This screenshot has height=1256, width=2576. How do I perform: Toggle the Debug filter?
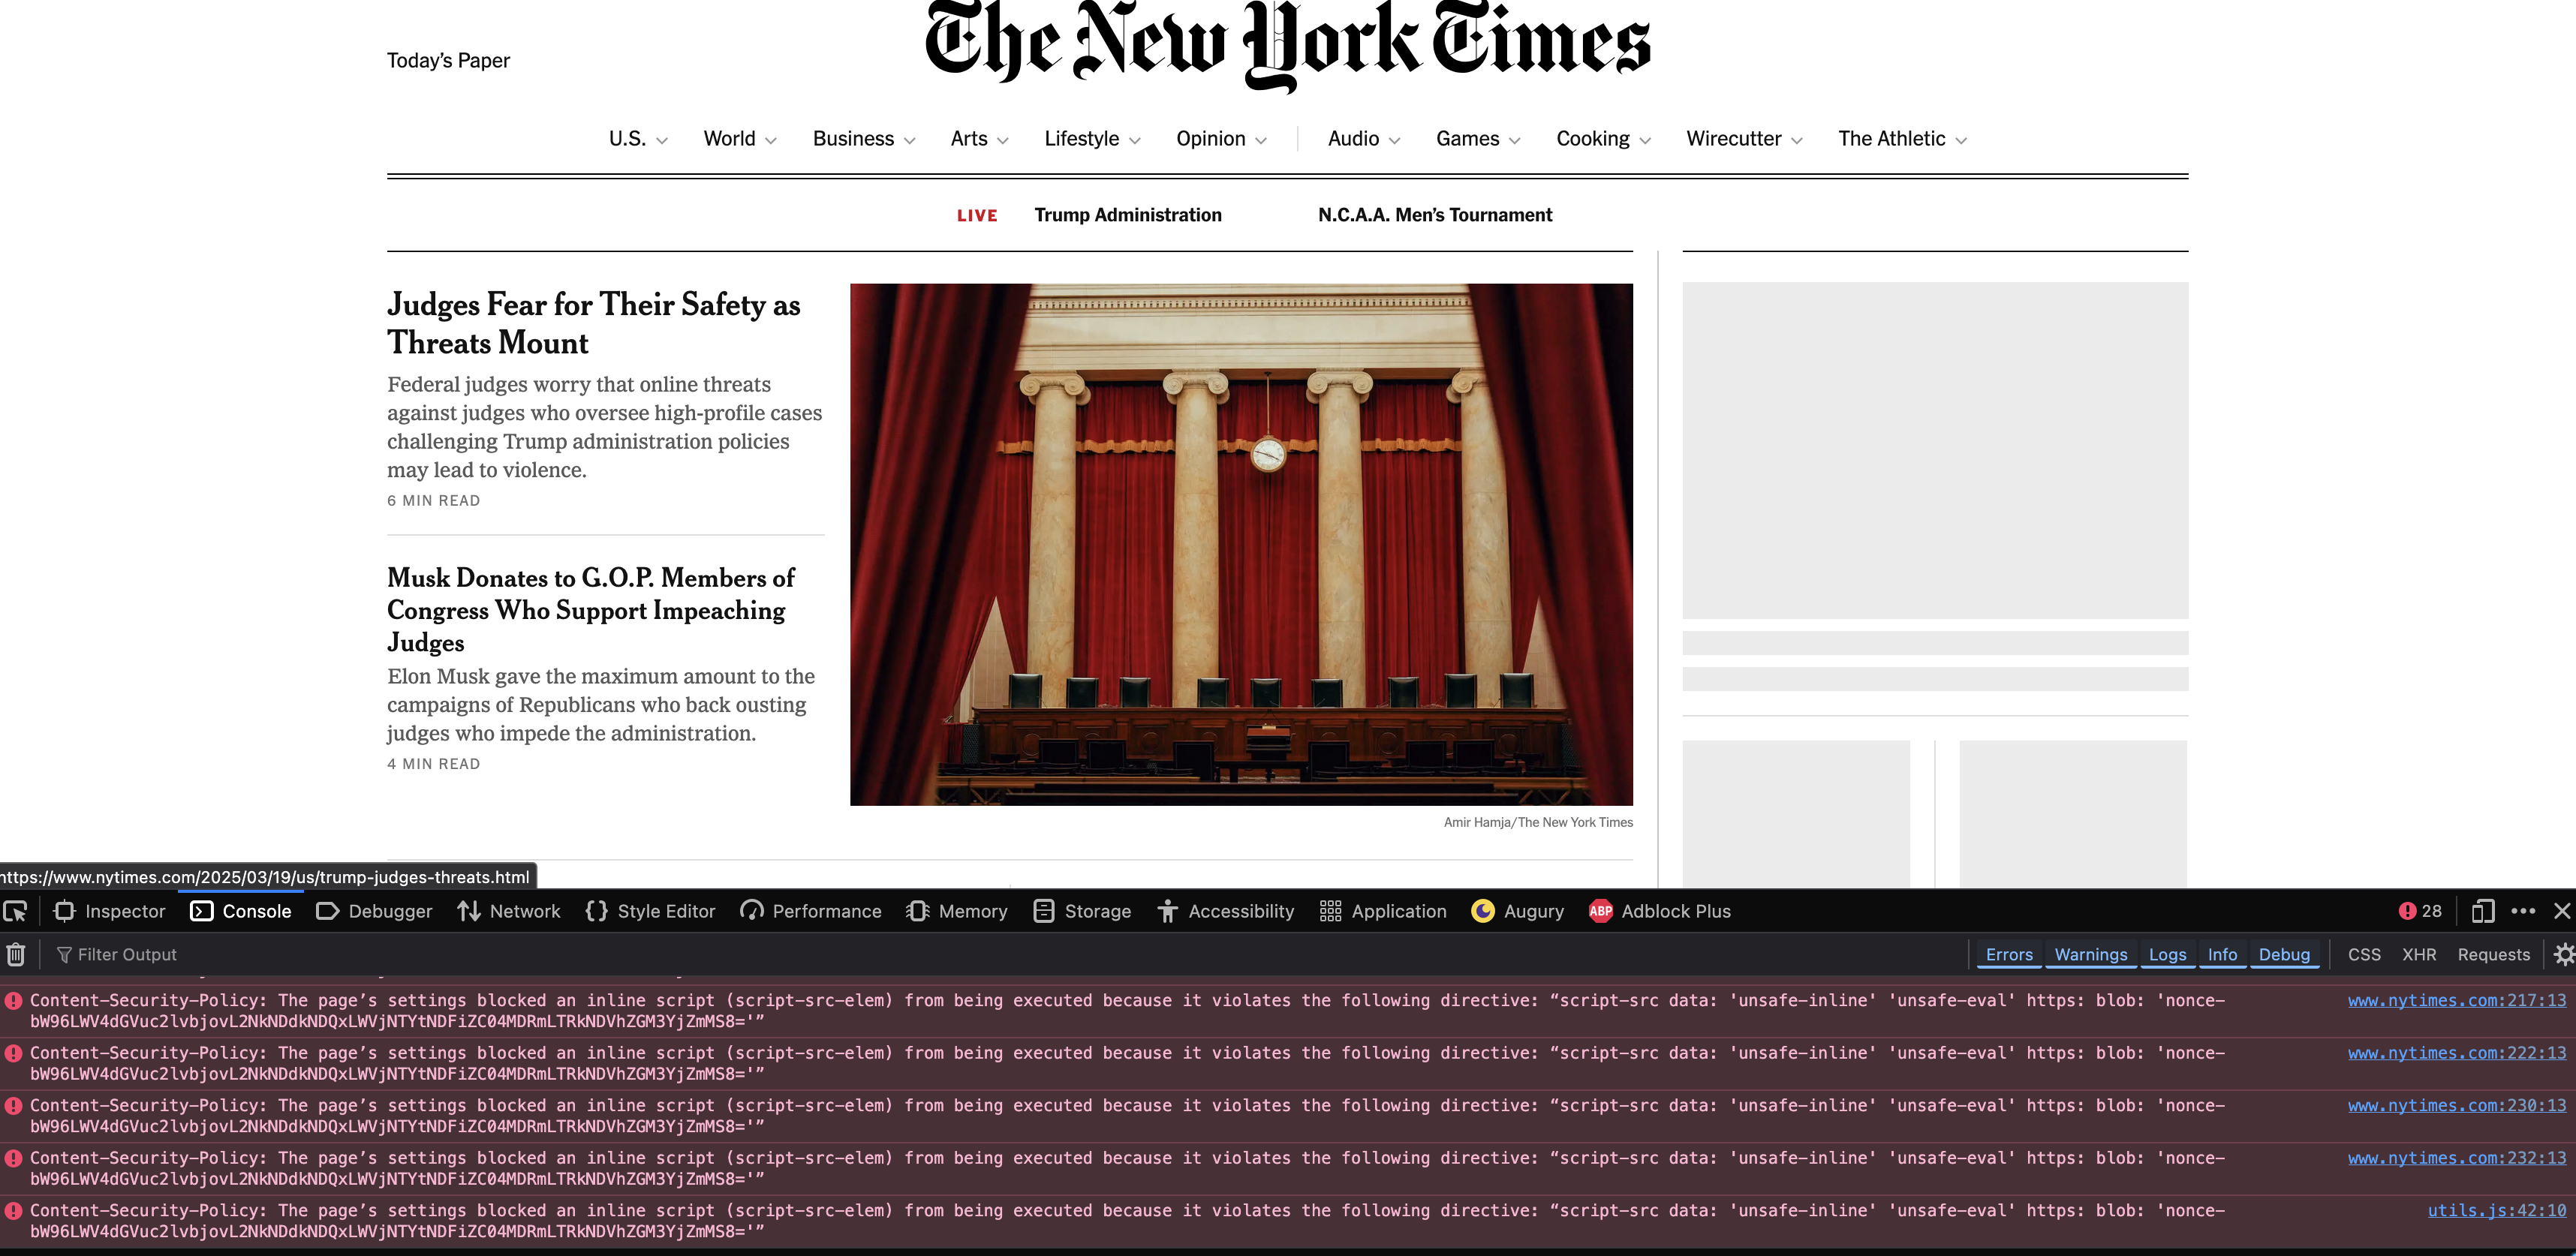point(2284,955)
